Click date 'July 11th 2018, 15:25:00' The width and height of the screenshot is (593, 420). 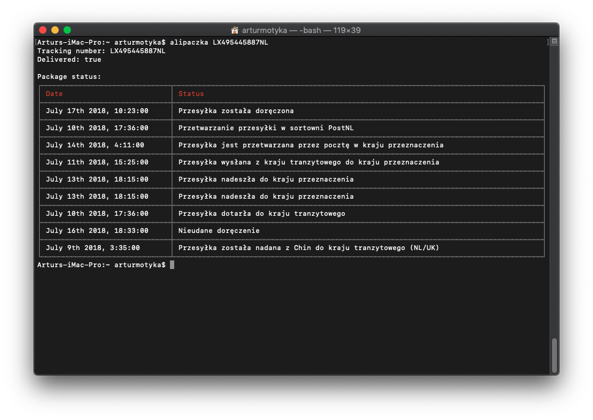pos(97,162)
